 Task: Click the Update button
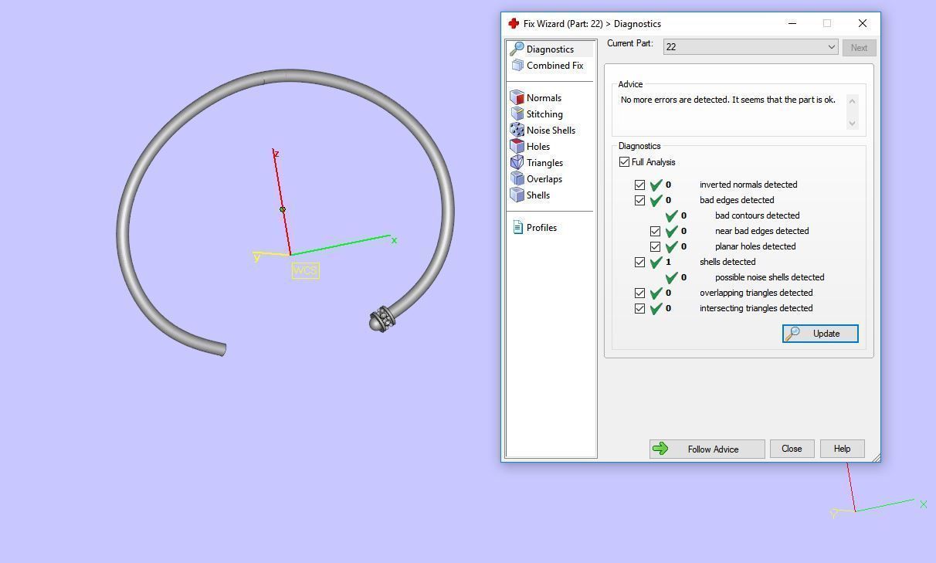point(820,334)
